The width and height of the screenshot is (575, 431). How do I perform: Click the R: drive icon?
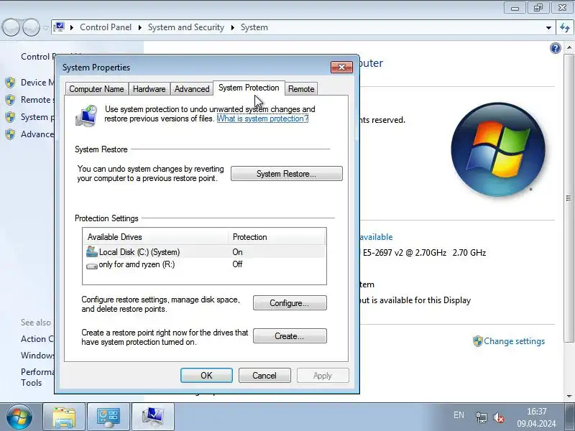pos(92,265)
